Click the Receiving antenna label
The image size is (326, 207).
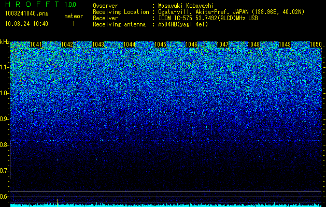119,24
